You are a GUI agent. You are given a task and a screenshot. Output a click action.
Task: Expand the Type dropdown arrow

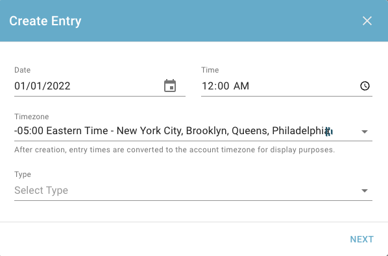click(365, 191)
